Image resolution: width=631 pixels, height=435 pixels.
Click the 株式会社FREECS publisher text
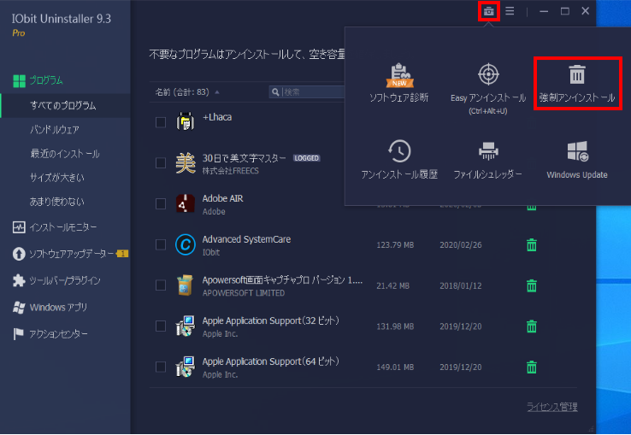(231, 171)
